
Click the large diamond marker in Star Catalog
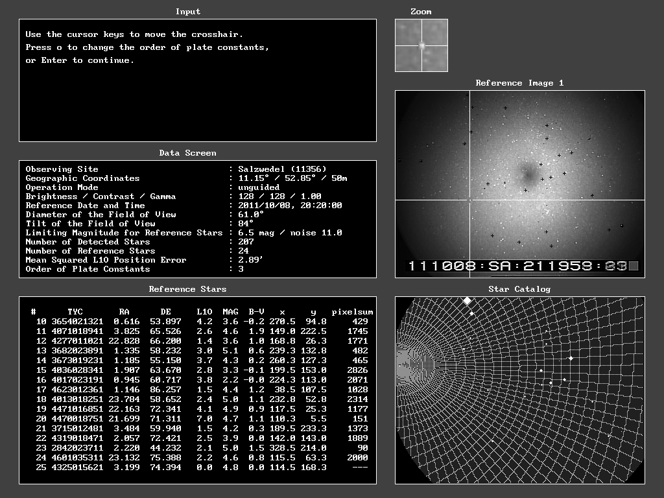click(x=466, y=301)
